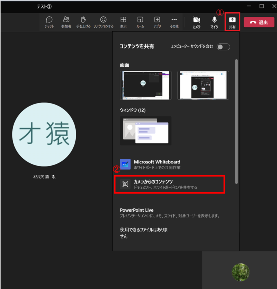277x289 pixels.
Task: Click the share panel vertical scrollbar
Action: pyautogui.click(x=236, y=121)
